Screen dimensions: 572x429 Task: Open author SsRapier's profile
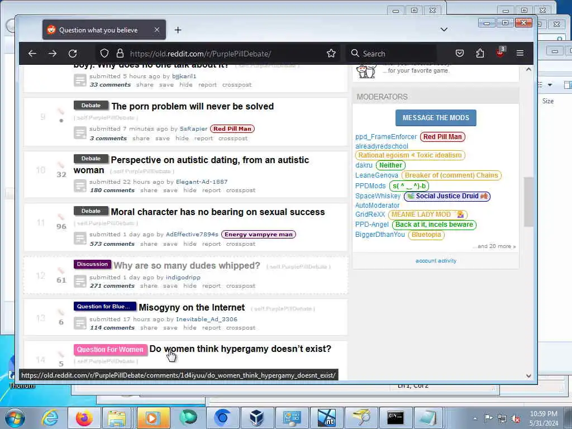click(193, 129)
